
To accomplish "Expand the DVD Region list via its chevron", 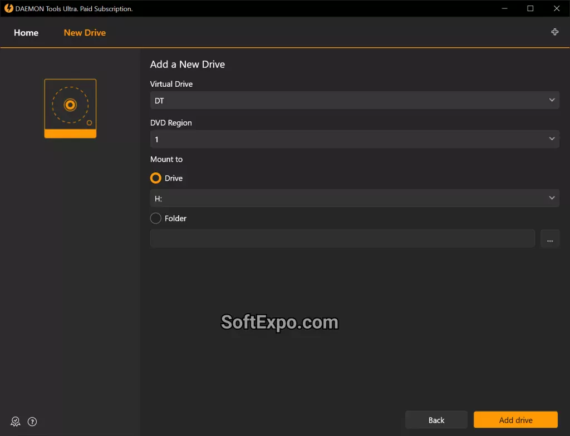I will pyautogui.click(x=552, y=139).
